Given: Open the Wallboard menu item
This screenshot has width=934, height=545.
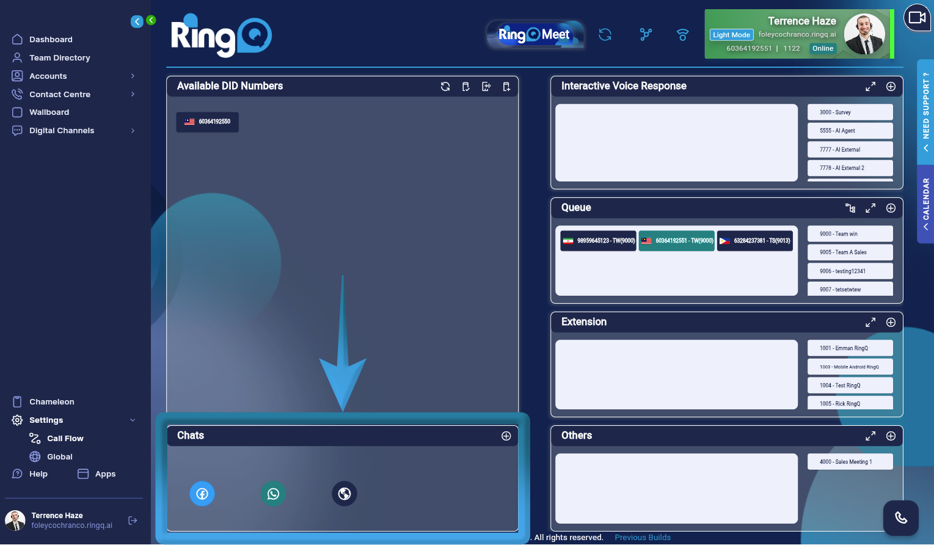Looking at the screenshot, I should coord(48,112).
